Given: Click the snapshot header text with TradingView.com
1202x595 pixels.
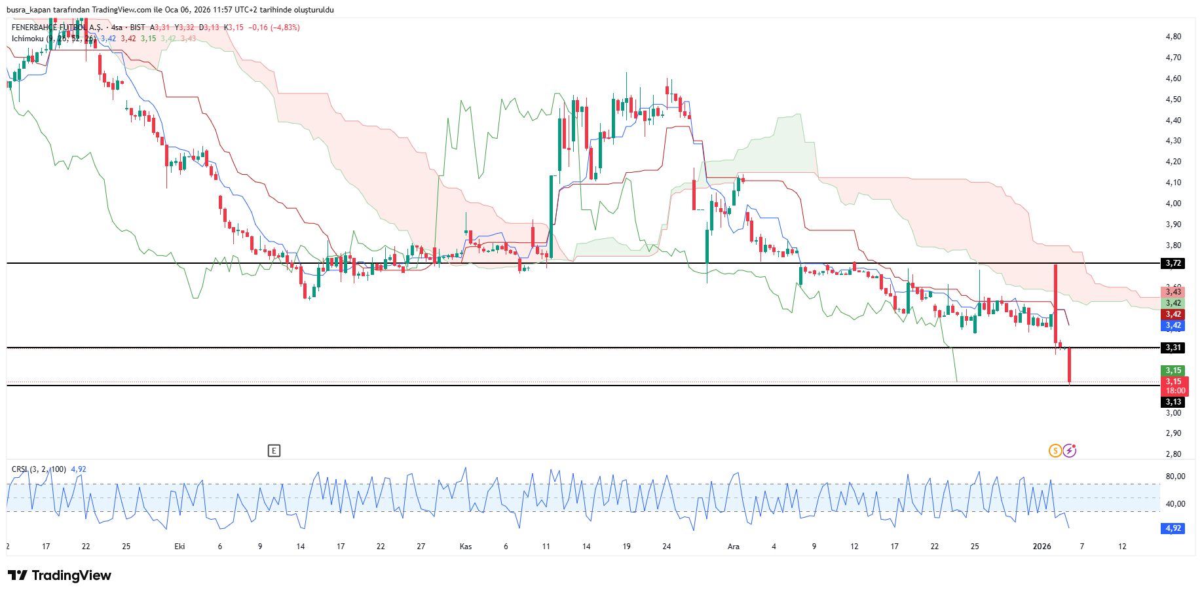Looking at the screenshot, I should click(x=170, y=10).
